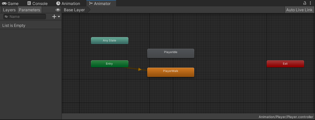This screenshot has height=120, width=315.
Task: Select the PlayerIdle state node
Action: 171,53
